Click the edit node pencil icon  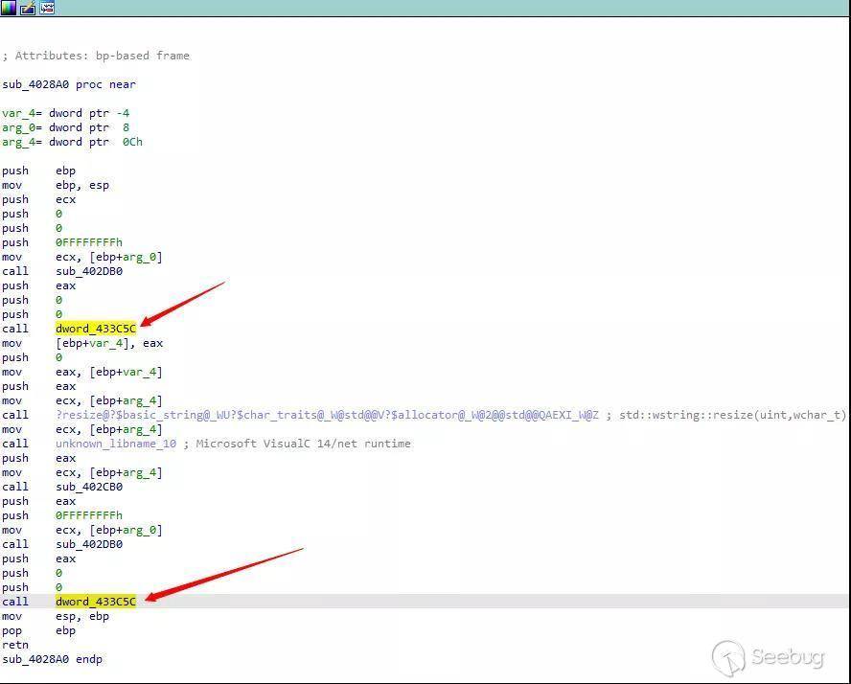pos(28,8)
